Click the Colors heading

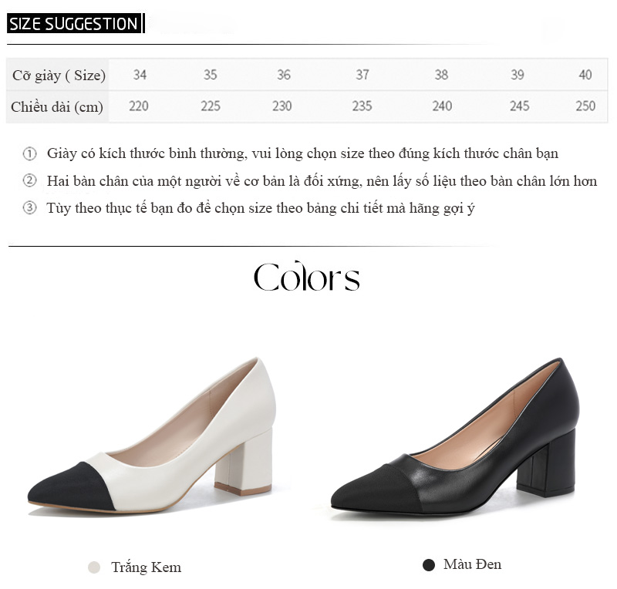click(306, 276)
